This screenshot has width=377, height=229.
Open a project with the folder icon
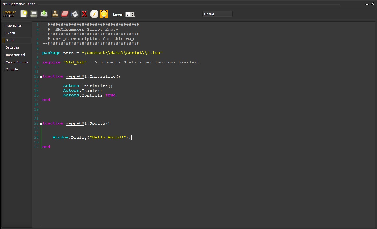34,14
